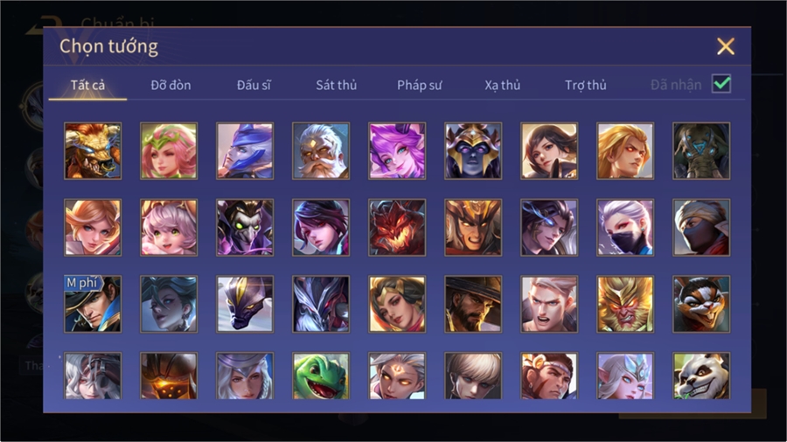Switch to the Đỡ đòn tab
The width and height of the screenshot is (787, 442).
tap(171, 86)
